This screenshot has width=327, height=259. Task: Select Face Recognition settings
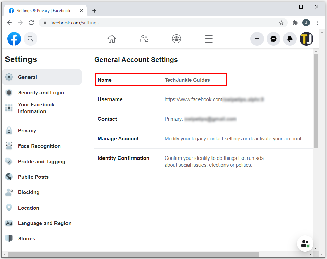click(x=39, y=146)
